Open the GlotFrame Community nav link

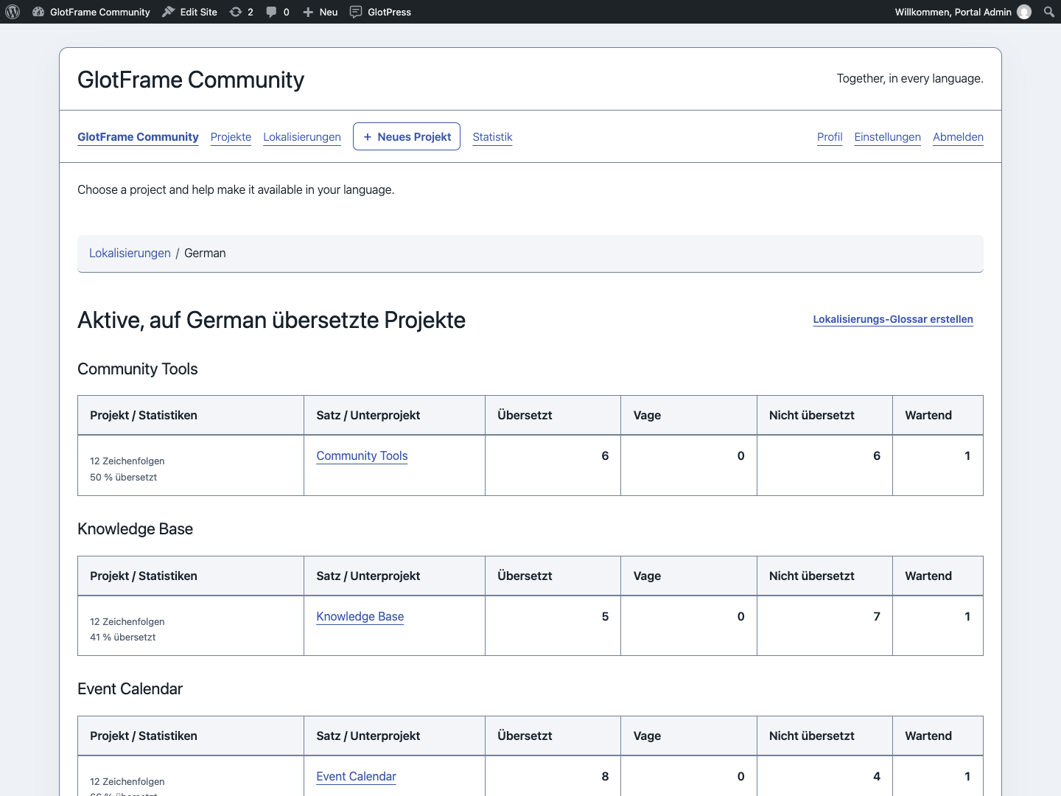(138, 137)
